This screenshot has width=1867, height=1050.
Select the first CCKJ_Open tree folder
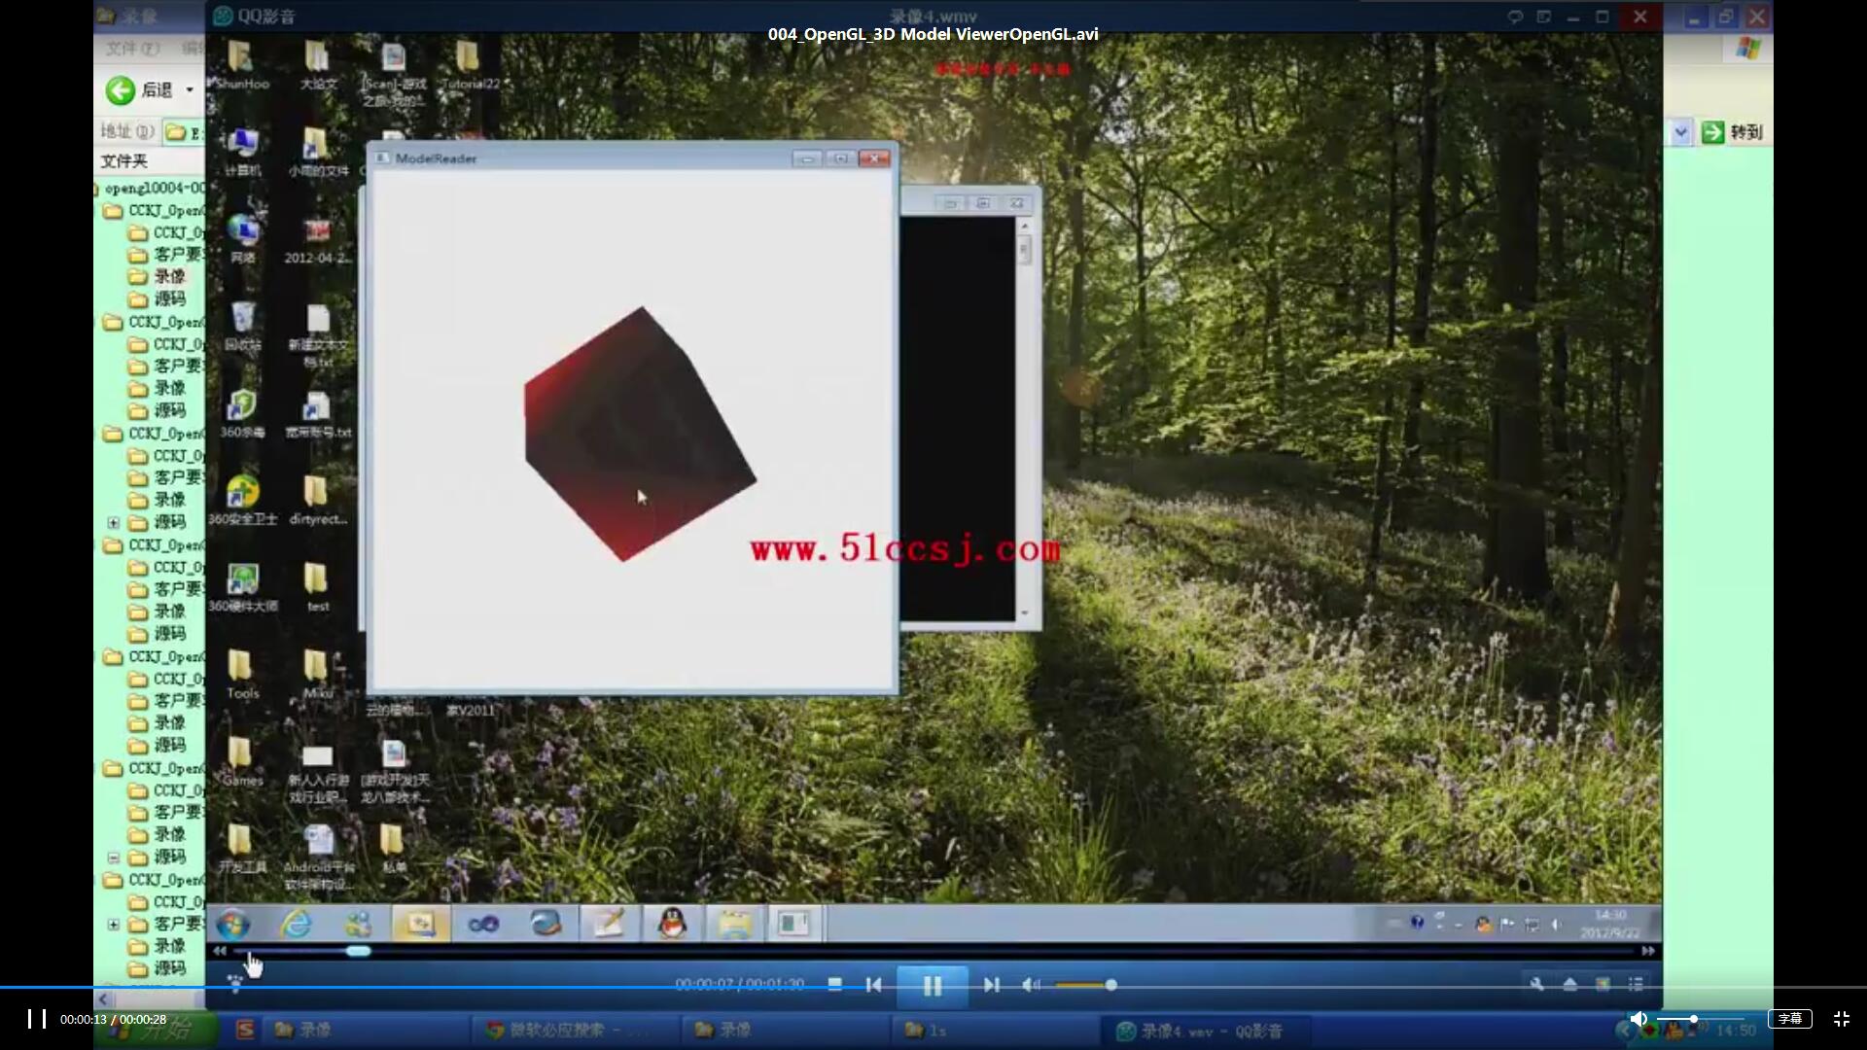pyautogui.click(x=154, y=210)
